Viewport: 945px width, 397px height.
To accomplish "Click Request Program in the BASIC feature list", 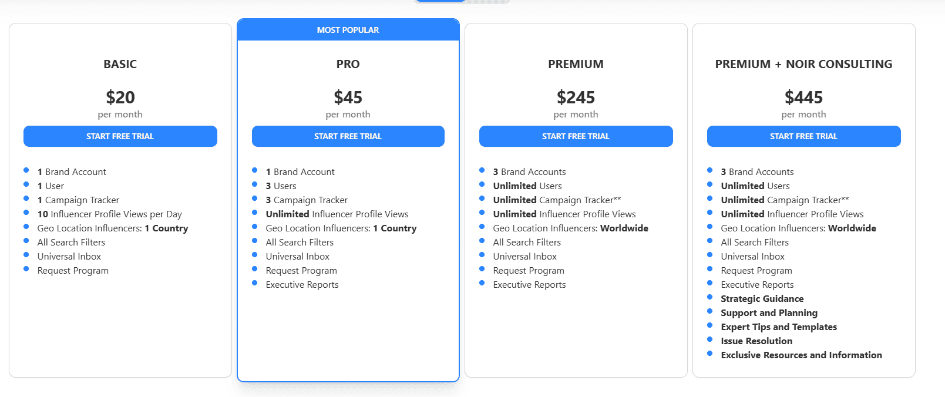I will [72, 270].
